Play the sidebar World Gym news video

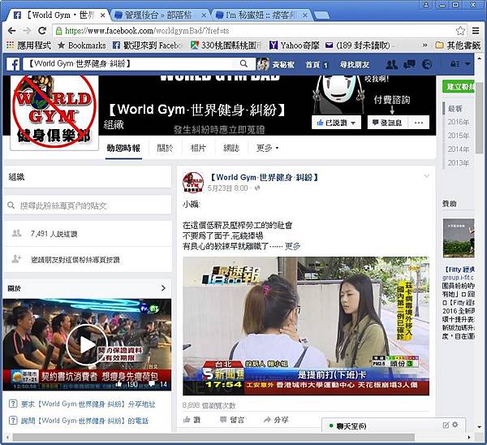[87, 344]
